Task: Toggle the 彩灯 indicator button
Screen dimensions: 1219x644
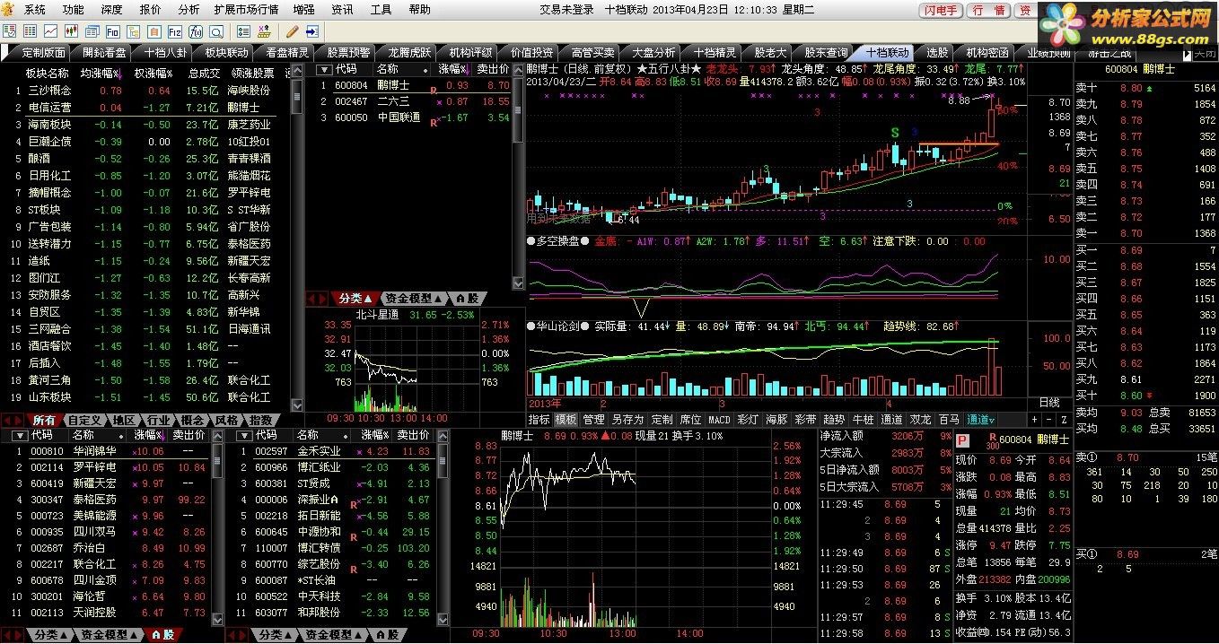Action: pyautogui.click(x=747, y=420)
